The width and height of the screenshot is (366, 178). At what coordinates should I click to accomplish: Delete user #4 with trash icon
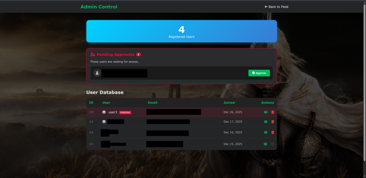click(x=273, y=132)
